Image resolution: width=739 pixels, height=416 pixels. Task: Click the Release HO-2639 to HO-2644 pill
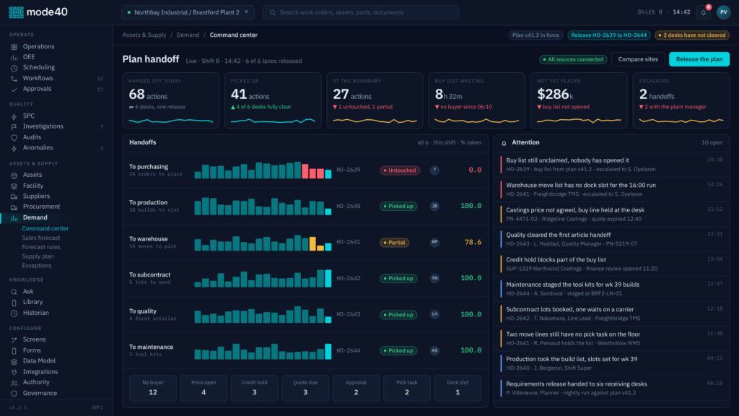coord(609,35)
